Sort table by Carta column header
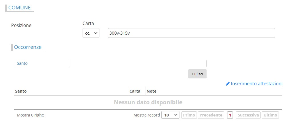Image resolution: width=288 pixels, height=127 pixels. [x=135, y=91]
